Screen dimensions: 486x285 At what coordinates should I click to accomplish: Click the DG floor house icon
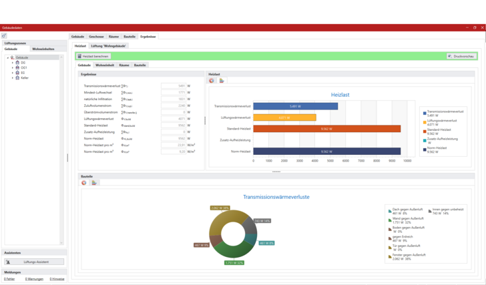(17, 63)
